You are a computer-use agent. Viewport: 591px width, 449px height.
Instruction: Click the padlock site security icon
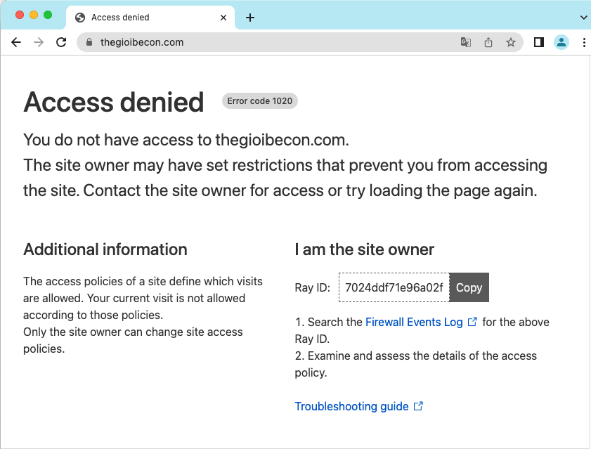pyautogui.click(x=89, y=42)
